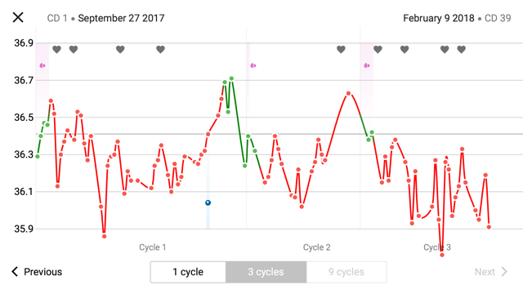Select the 3 cycles view
Viewport: 523px width, 294px height.
tap(266, 272)
